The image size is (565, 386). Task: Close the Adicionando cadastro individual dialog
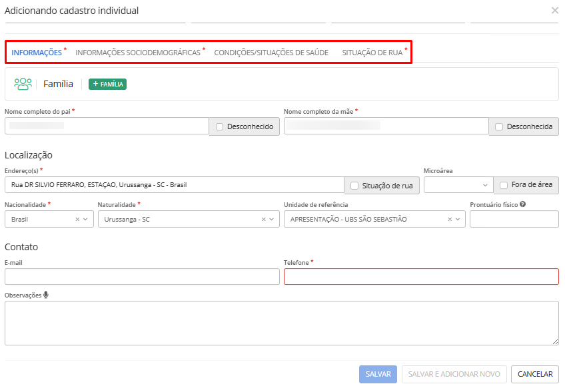coord(555,11)
